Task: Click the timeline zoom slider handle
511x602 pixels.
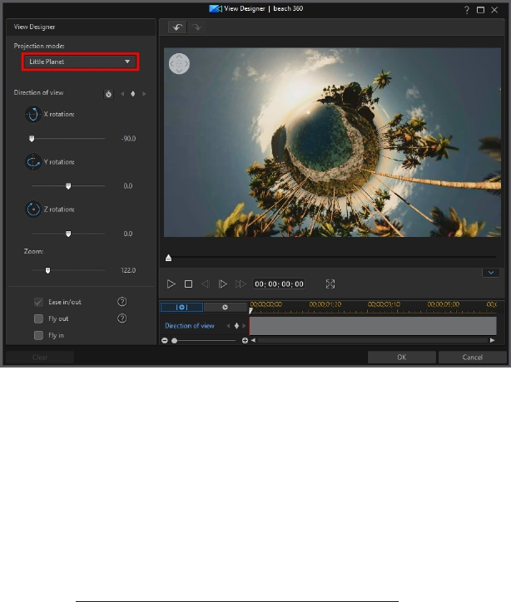Action: point(175,341)
